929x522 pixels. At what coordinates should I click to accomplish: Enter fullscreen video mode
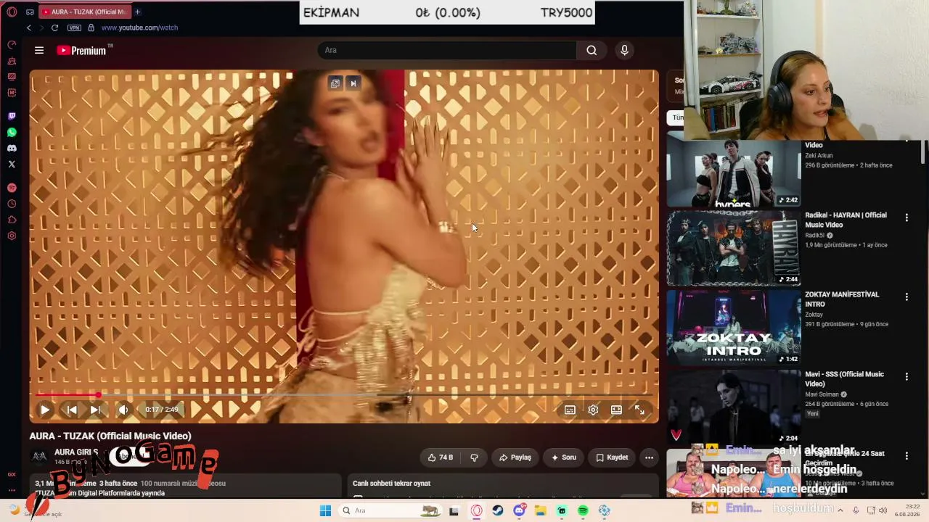pyautogui.click(x=639, y=410)
